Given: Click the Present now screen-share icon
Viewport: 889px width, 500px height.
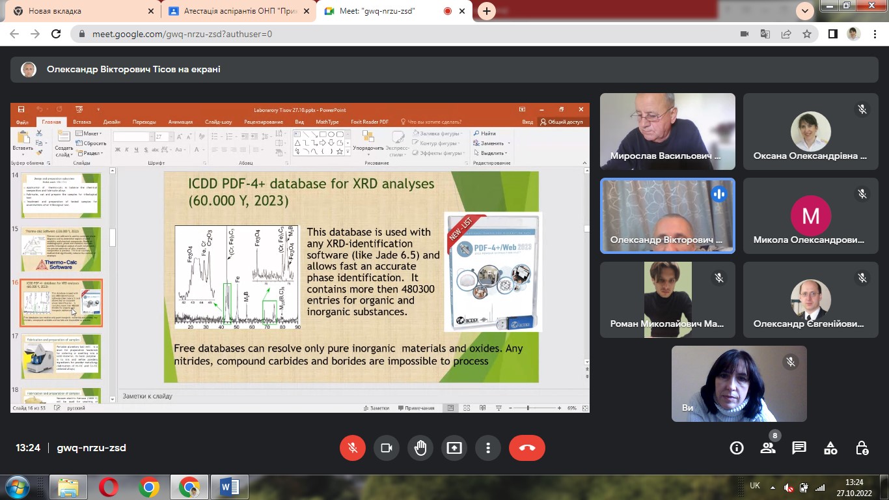Looking at the screenshot, I should pos(454,448).
